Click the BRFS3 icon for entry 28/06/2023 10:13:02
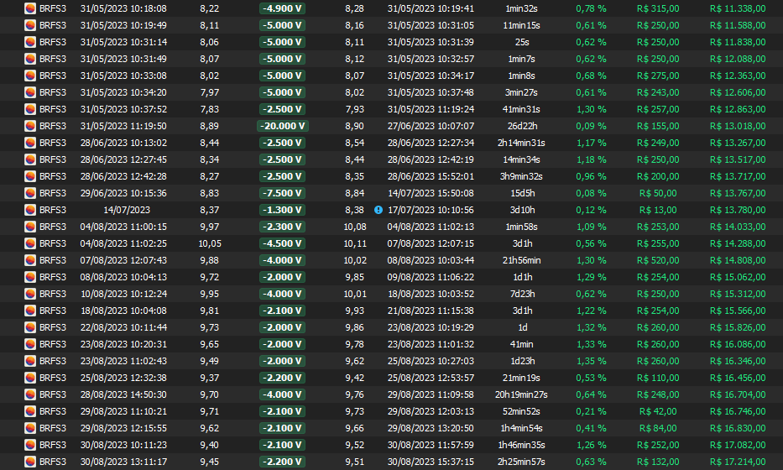The width and height of the screenshot is (783, 470). [x=30, y=143]
